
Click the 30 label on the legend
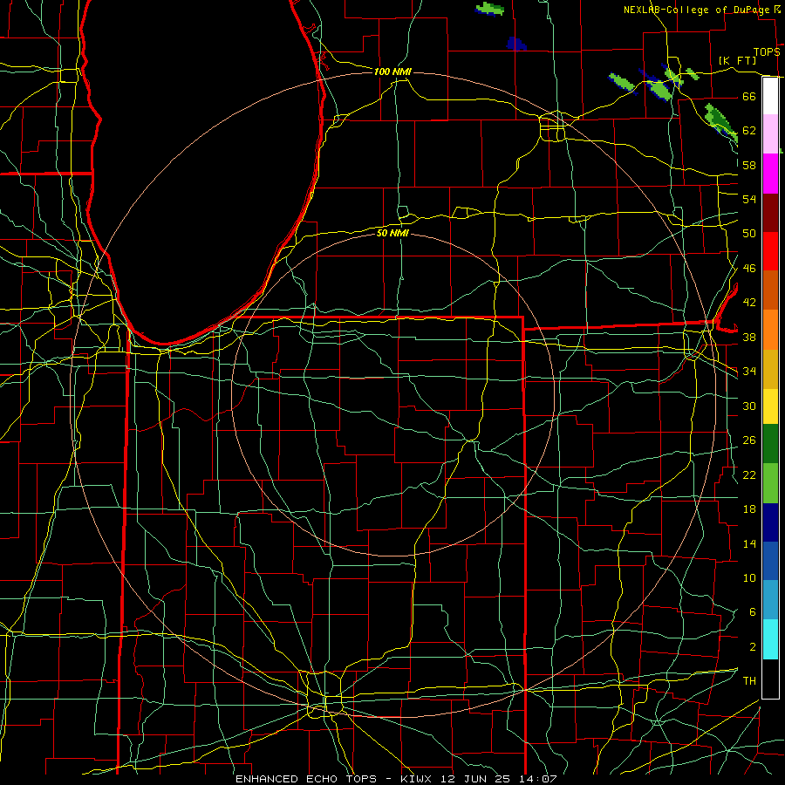point(749,406)
